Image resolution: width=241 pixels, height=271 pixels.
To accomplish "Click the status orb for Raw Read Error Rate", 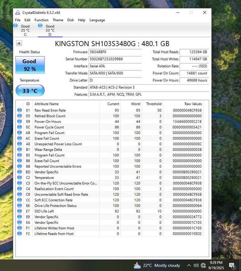I will tap(19, 110).
